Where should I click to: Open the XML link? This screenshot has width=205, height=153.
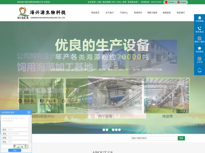click(119, 2)
